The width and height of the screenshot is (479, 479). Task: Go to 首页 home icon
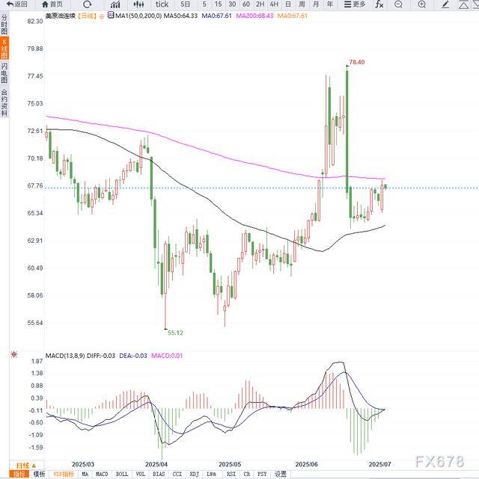[49, 4]
